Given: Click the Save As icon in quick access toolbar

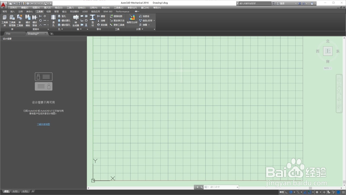Looking at the screenshot, I should [24, 3].
